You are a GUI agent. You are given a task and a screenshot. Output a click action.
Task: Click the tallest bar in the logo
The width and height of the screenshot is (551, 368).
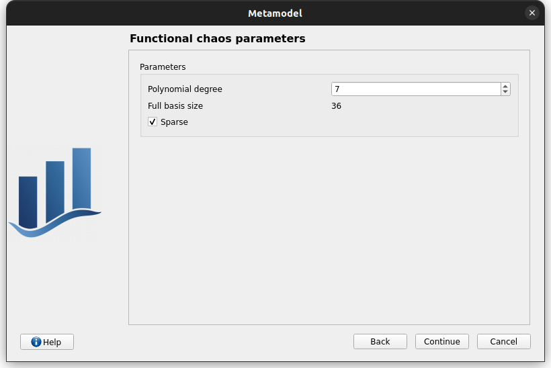(81, 178)
